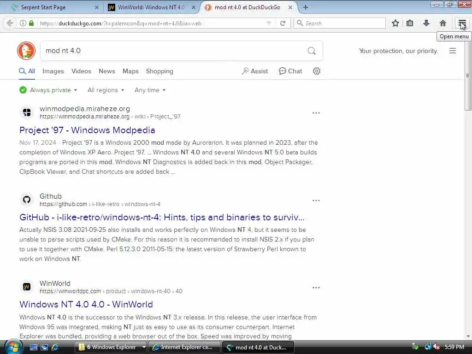The width and height of the screenshot is (472, 354).
Task: Click the Github site name above result
Action: tap(51, 196)
